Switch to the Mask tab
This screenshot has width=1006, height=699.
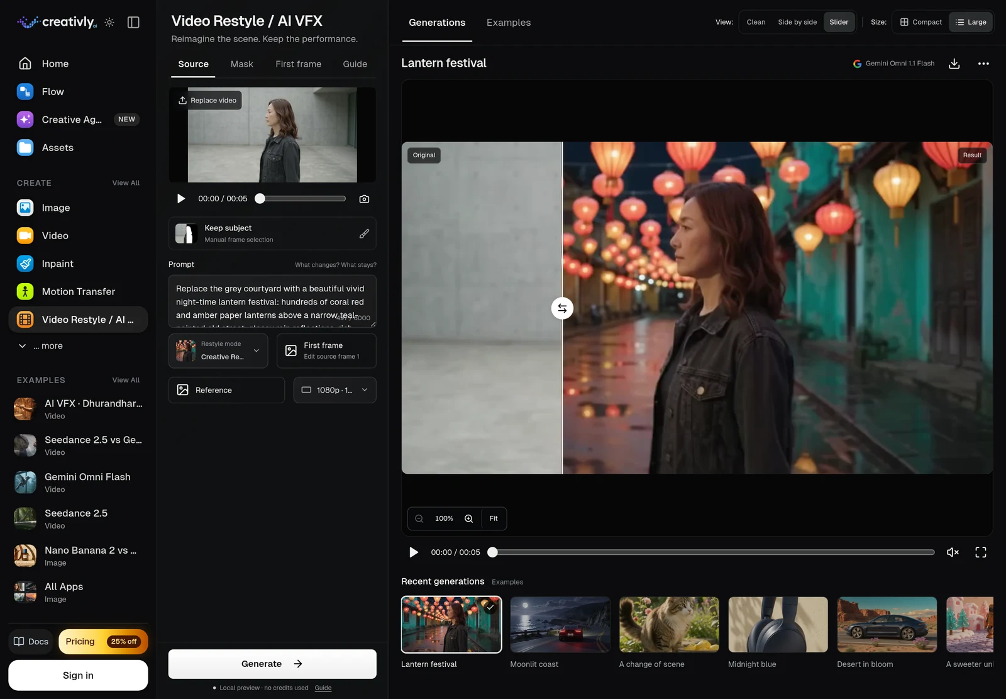pyautogui.click(x=241, y=64)
